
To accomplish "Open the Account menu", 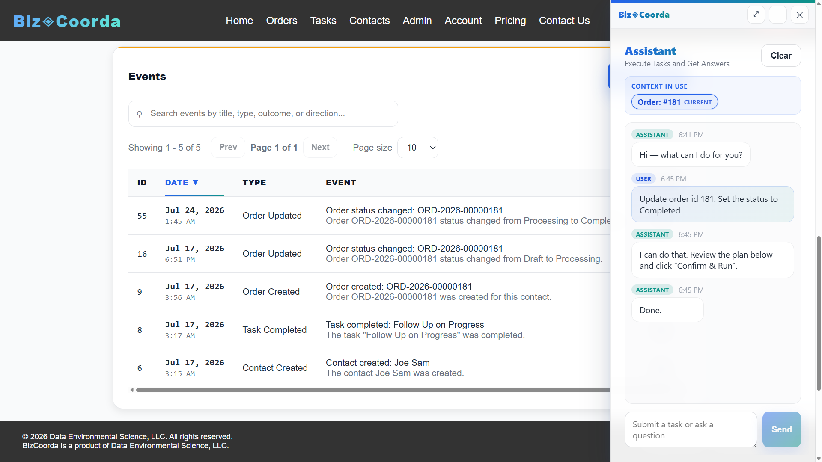I will click(463, 21).
